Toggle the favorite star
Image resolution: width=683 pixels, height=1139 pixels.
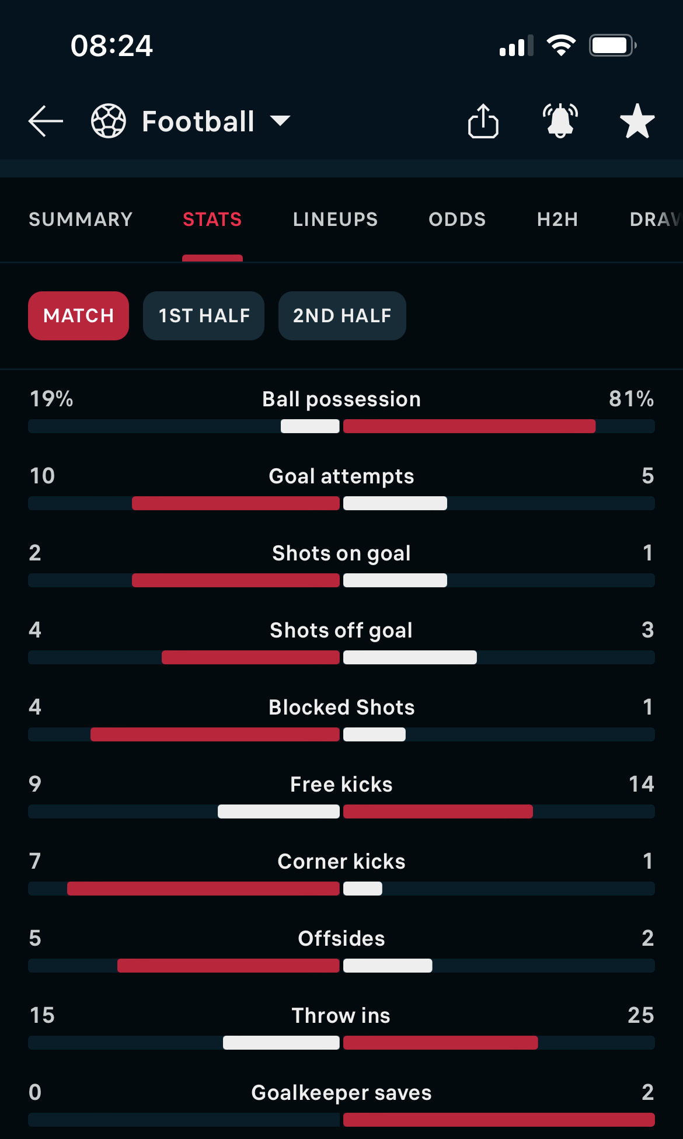637,121
